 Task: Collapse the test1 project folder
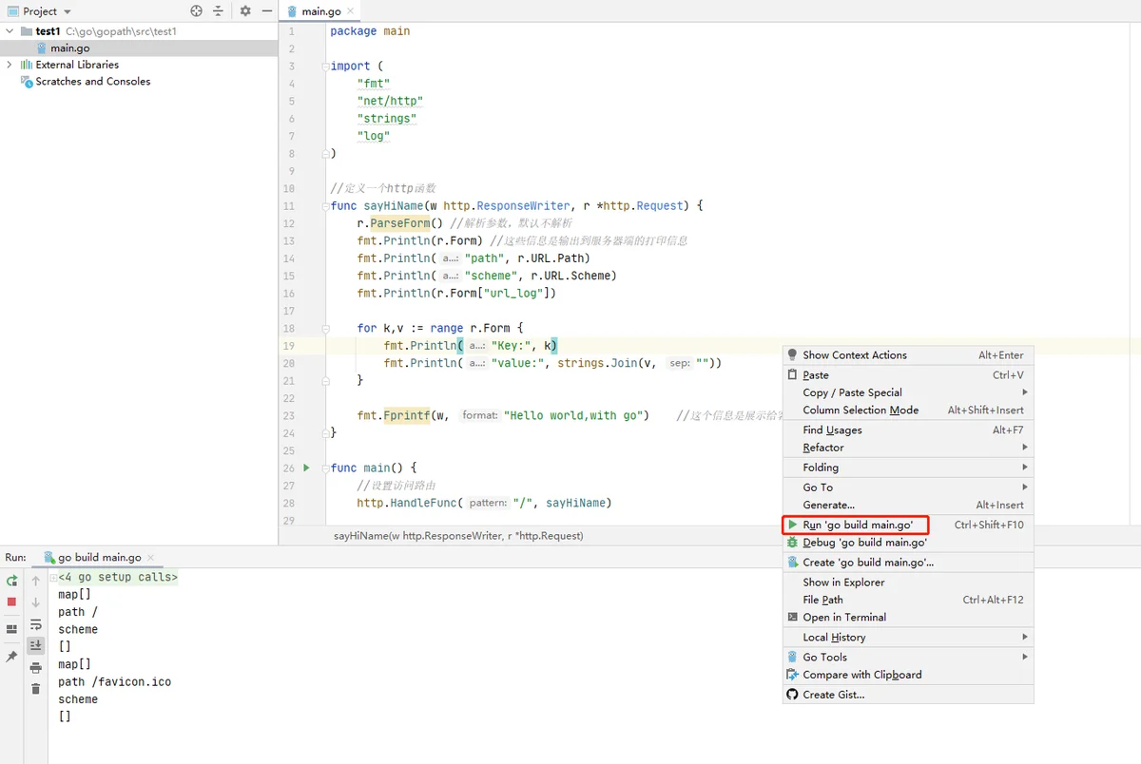point(10,31)
